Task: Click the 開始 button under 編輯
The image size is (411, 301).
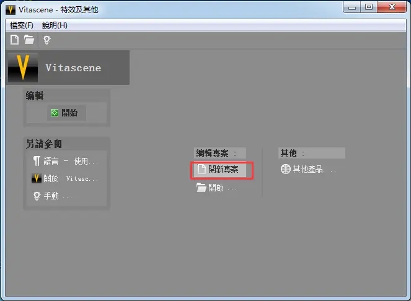Action: coord(66,113)
